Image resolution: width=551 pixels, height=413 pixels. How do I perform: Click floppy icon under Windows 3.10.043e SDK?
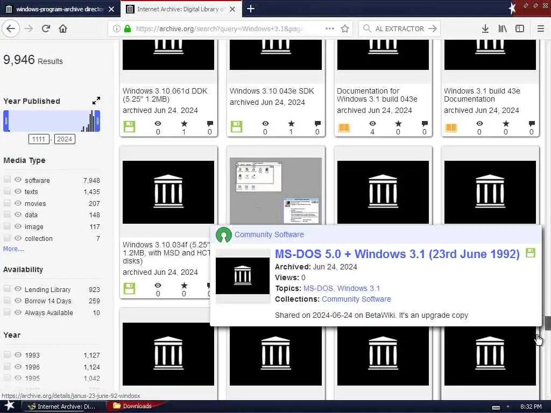click(237, 127)
